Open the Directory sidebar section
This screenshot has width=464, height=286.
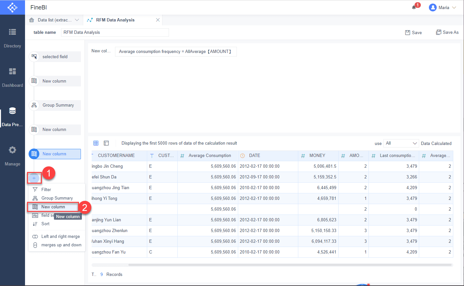[x=12, y=38]
